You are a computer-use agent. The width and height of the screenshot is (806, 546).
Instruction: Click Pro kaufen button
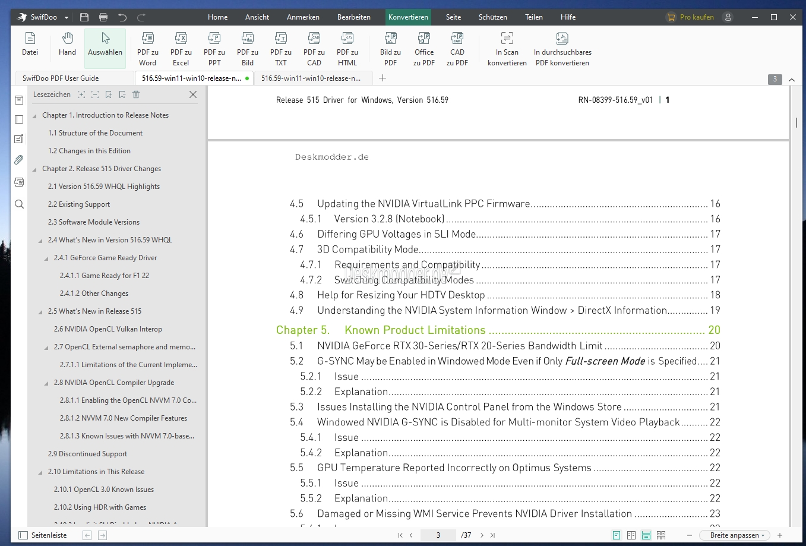[690, 17]
